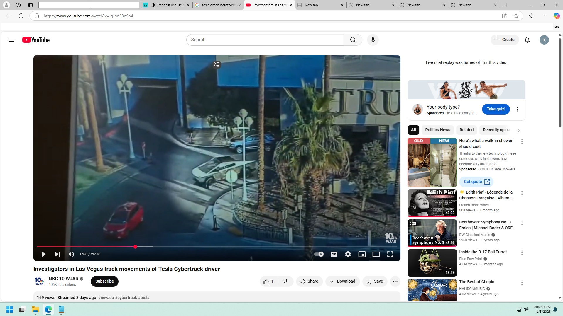Select the Related chip

click(x=466, y=130)
